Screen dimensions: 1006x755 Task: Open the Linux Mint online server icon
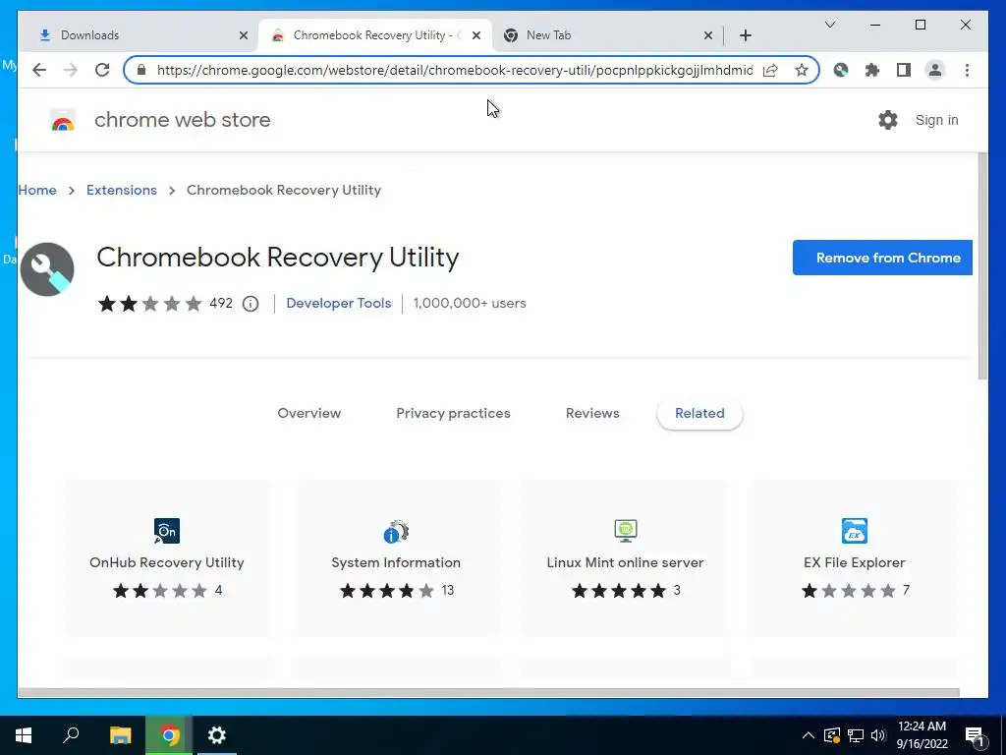point(626,530)
